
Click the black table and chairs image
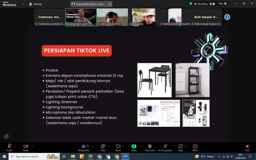tap(154, 80)
